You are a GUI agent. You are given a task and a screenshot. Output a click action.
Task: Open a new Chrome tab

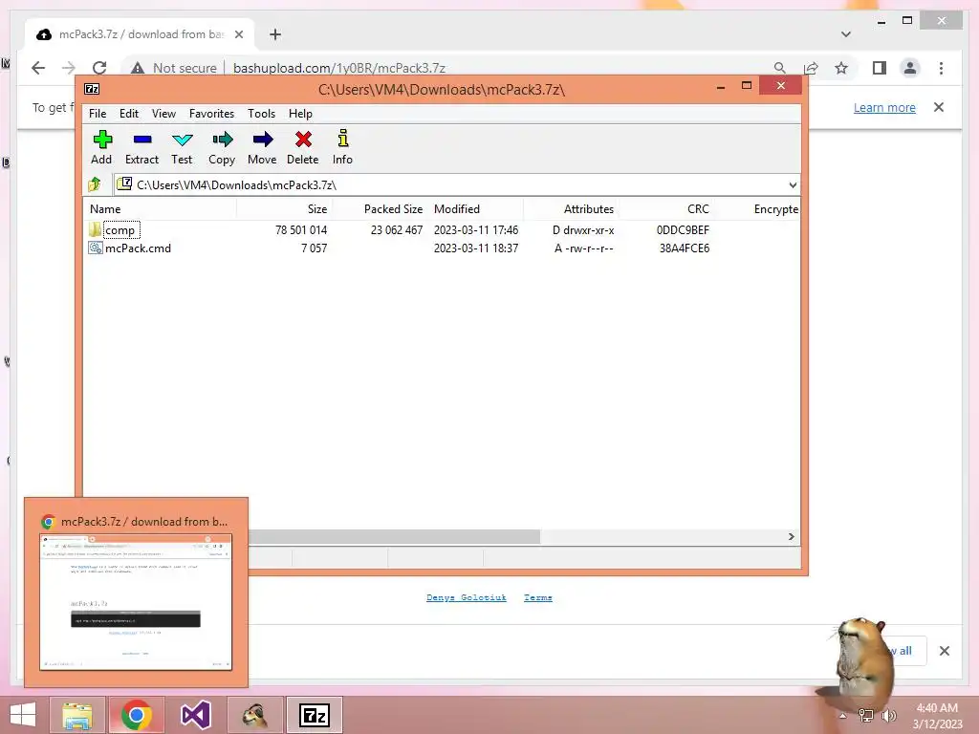click(x=275, y=34)
